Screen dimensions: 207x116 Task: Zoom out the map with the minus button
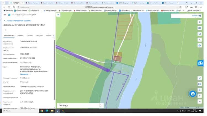click(200, 101)
